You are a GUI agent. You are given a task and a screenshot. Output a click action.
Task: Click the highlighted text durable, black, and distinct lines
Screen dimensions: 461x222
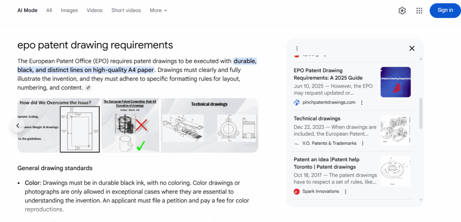coord(137,66)
